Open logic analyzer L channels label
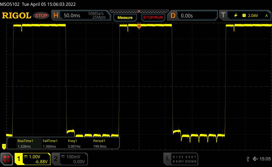This screenshot has height=167, width=272. click(167, 158)
